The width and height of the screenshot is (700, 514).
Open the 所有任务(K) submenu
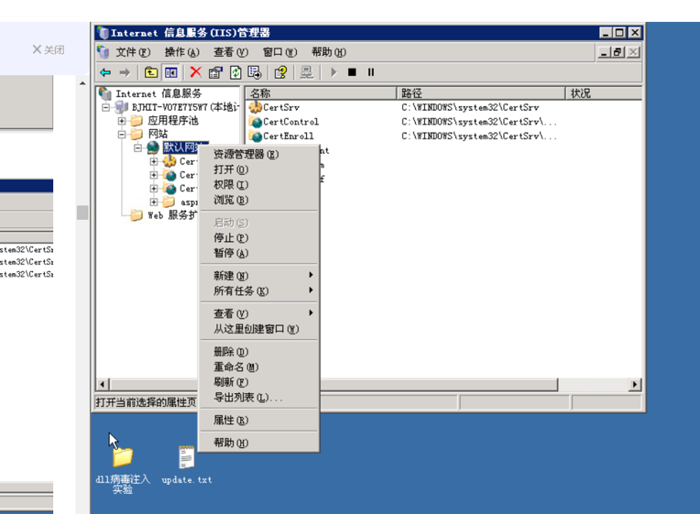258,290
